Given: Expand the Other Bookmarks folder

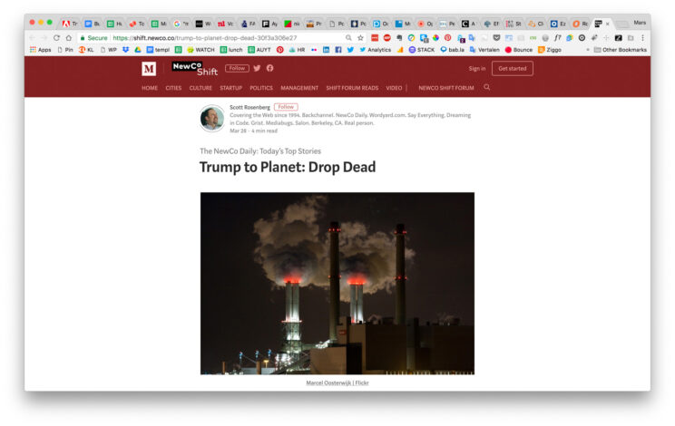Looking at the screenshot, I should coord(620,50).
